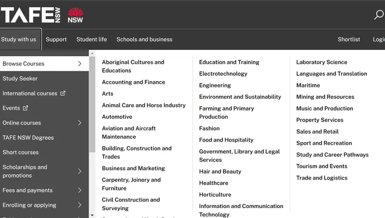
Task: Expand Scholarships and promotions submenu
Action: [80, 171]
